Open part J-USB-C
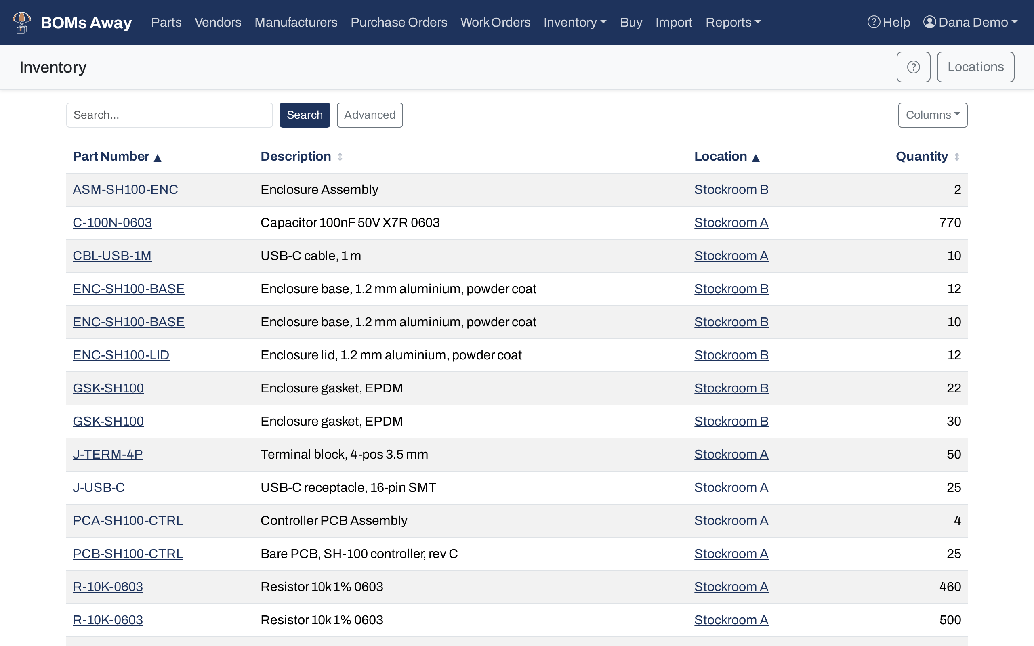 click(x=99, y=487)
